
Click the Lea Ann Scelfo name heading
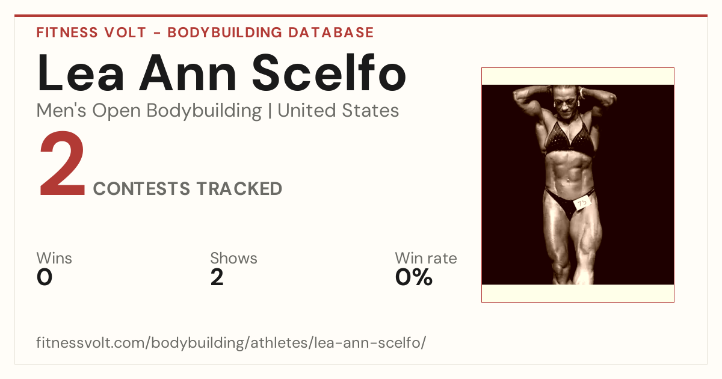click(x=221, y=73)
